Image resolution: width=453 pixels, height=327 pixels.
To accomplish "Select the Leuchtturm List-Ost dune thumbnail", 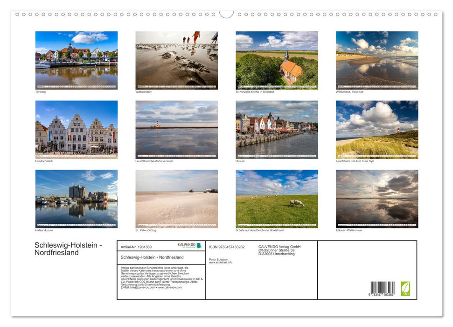I will point(376,129).
